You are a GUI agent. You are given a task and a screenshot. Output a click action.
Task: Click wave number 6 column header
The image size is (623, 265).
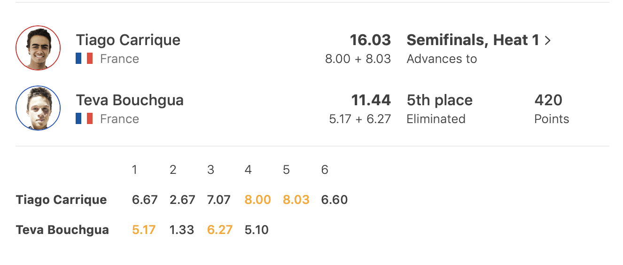point(325,170)
